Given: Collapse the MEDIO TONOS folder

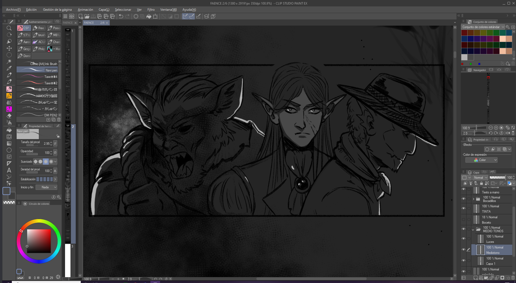Looking at the screenshot, I should (473, 229).
